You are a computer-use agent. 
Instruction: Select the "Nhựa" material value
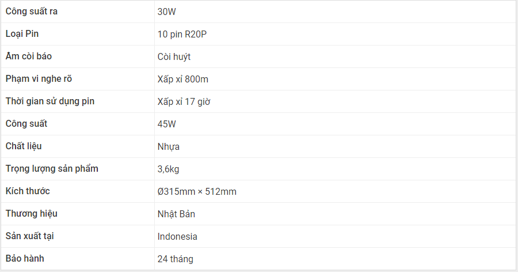(x=169, y=146)
